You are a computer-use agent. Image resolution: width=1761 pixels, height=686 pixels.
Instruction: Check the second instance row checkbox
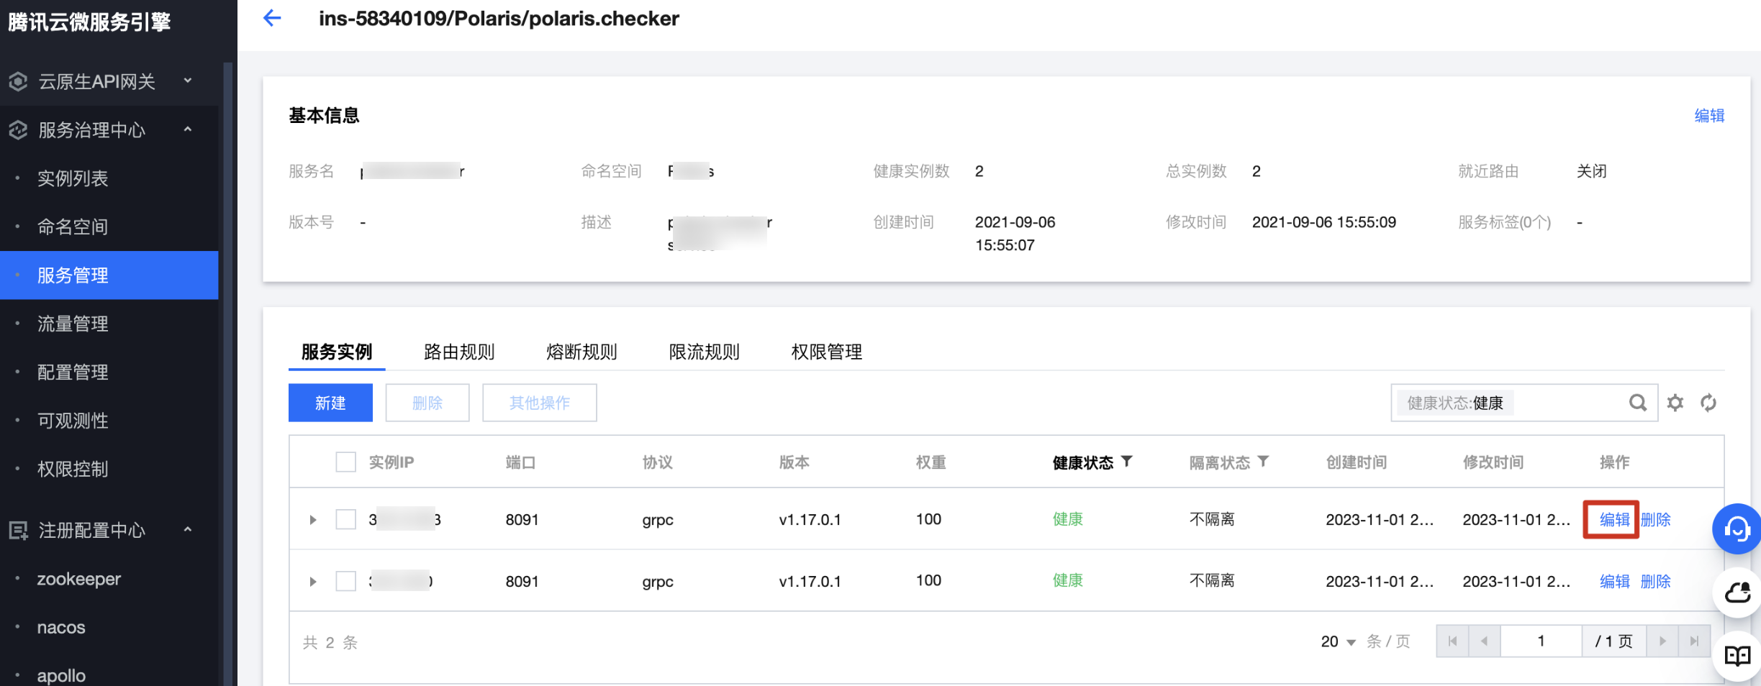tap(346, 581)
